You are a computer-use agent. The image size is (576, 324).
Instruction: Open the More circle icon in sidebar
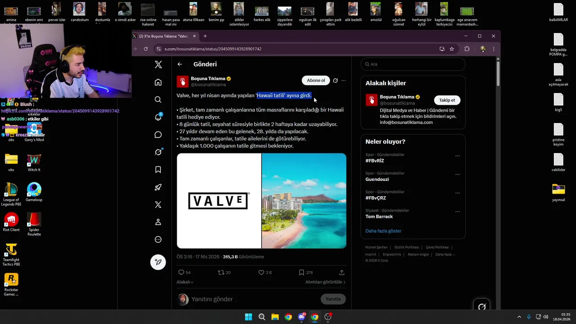[158, 240]
